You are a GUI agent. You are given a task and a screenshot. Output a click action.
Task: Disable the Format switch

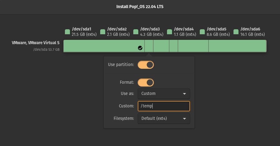146,82
